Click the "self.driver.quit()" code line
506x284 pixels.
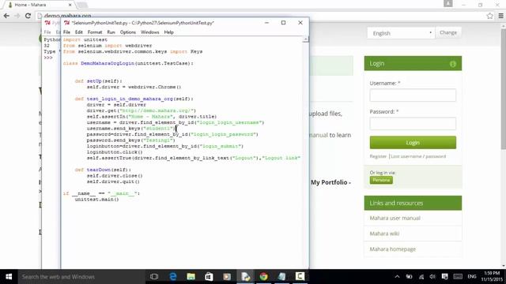pos(113,181)
